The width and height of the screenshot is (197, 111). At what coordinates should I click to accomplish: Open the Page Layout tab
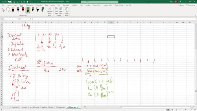pos(30,5)
